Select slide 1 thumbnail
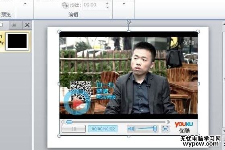225x150 pixels. click(17, 41)
